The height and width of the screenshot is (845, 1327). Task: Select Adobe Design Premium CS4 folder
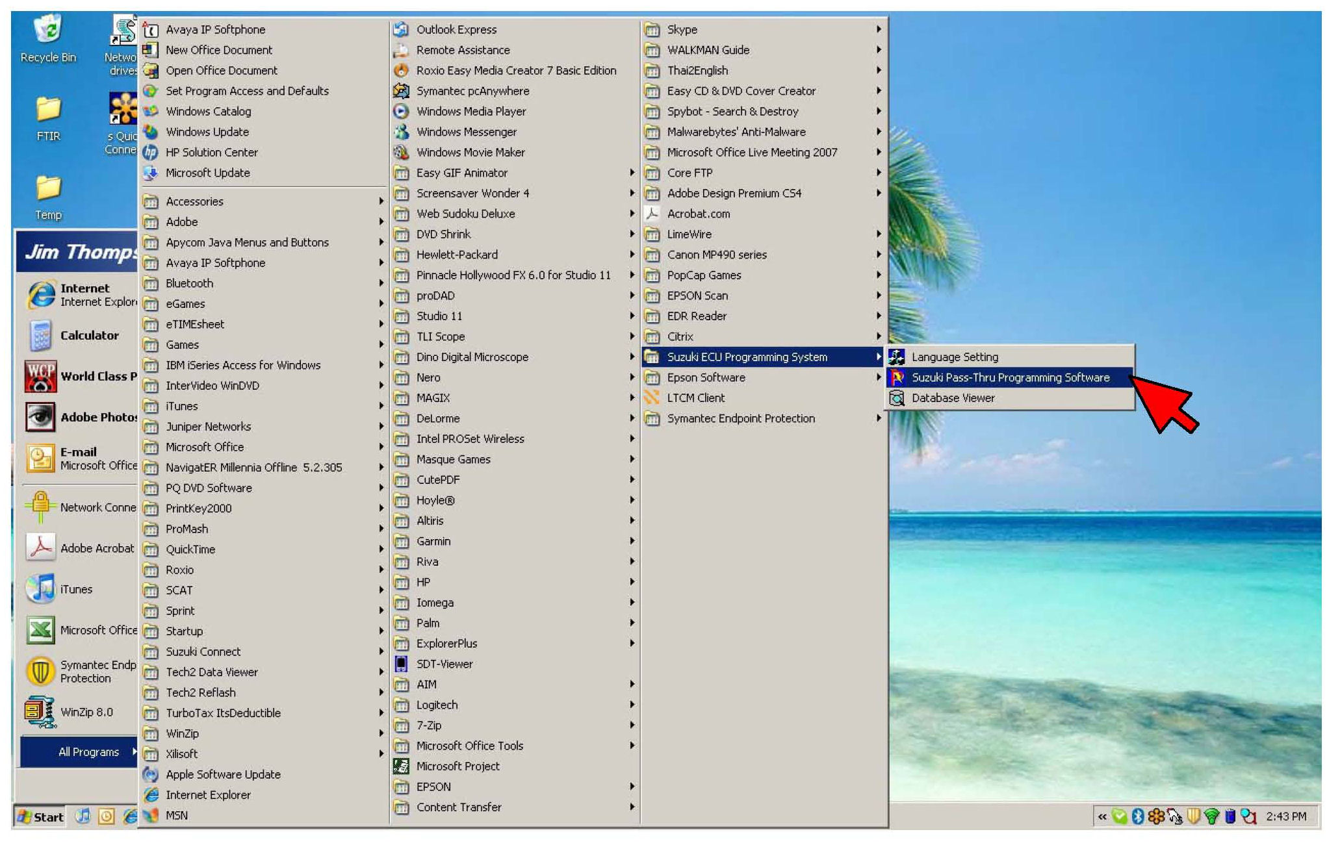click(x=763, y=193)
